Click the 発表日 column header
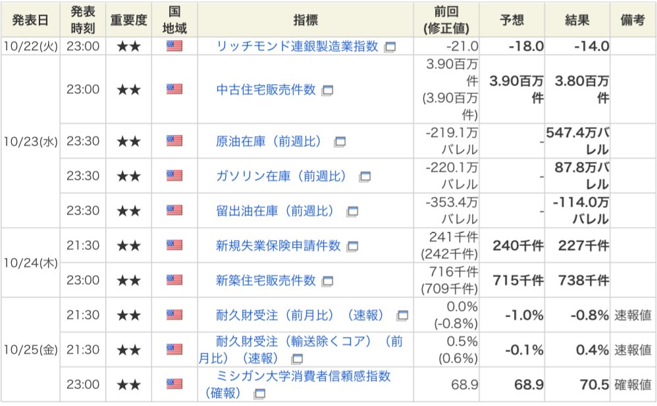The image size is (657, 406). [x=30, y=20]
